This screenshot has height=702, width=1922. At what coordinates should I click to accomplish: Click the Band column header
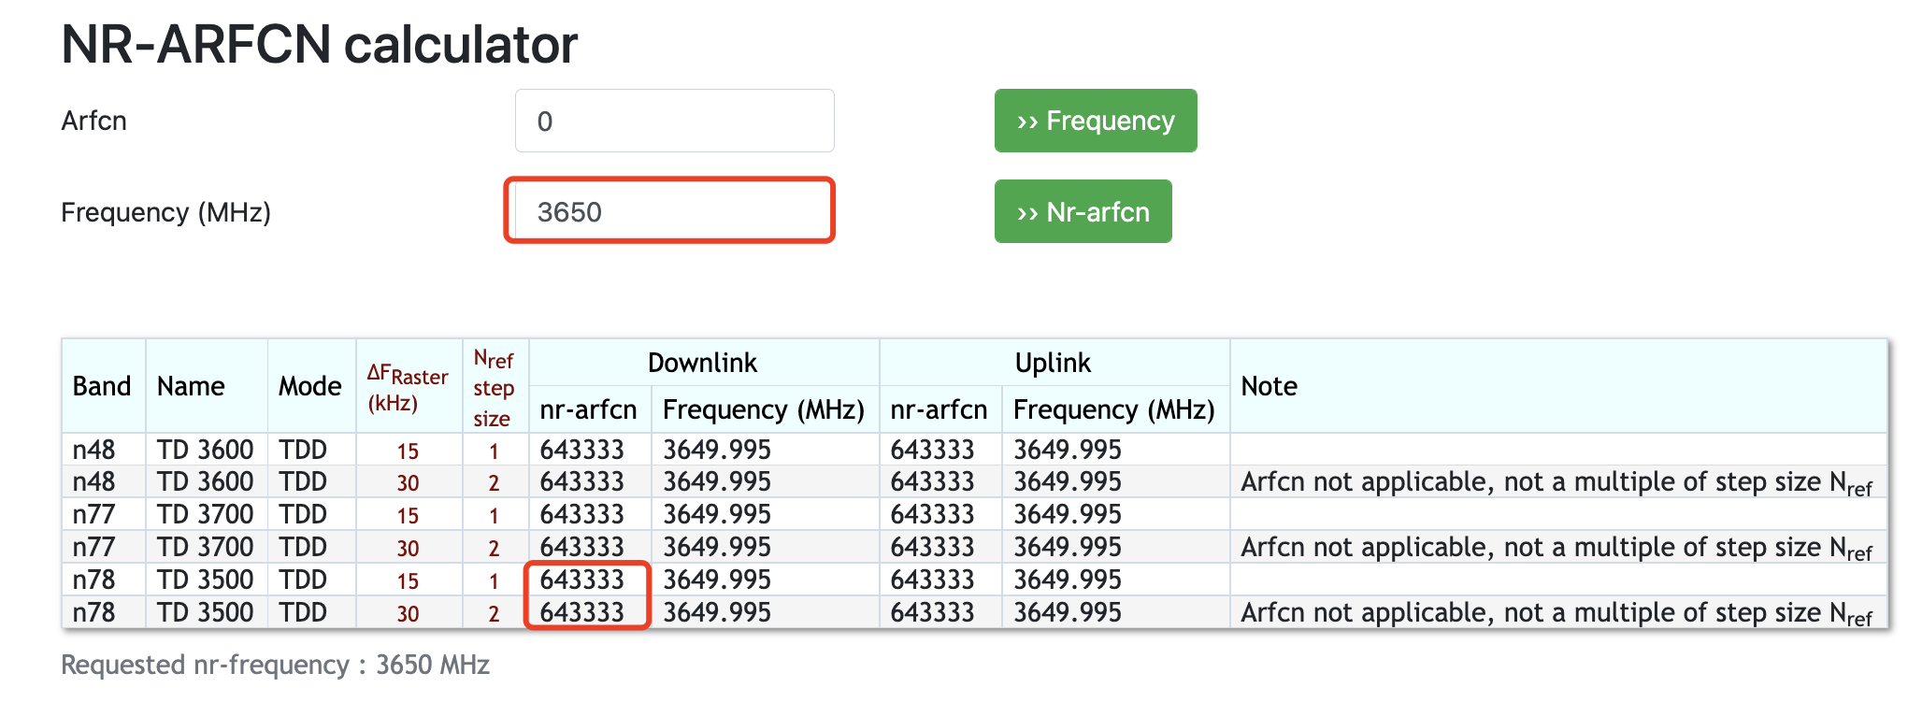(x=102, y=386)
